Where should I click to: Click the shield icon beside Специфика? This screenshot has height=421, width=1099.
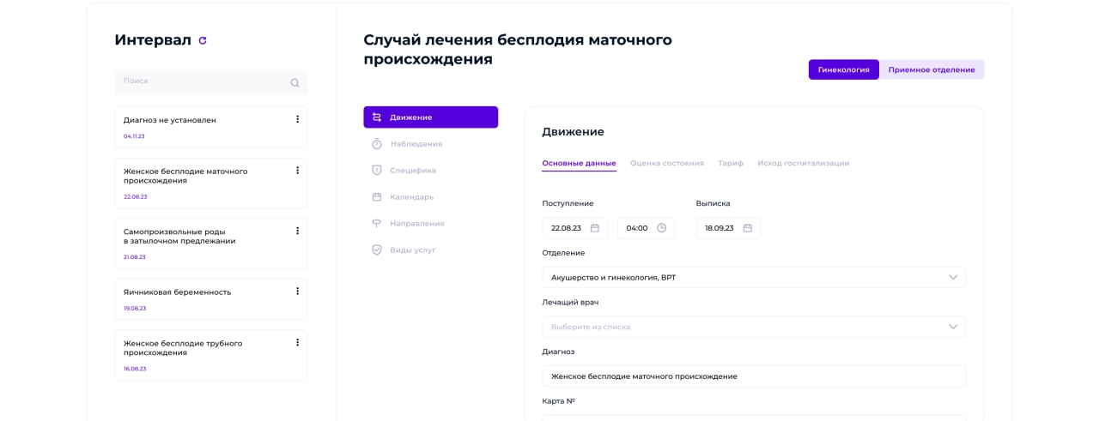[x=376, y=171]
